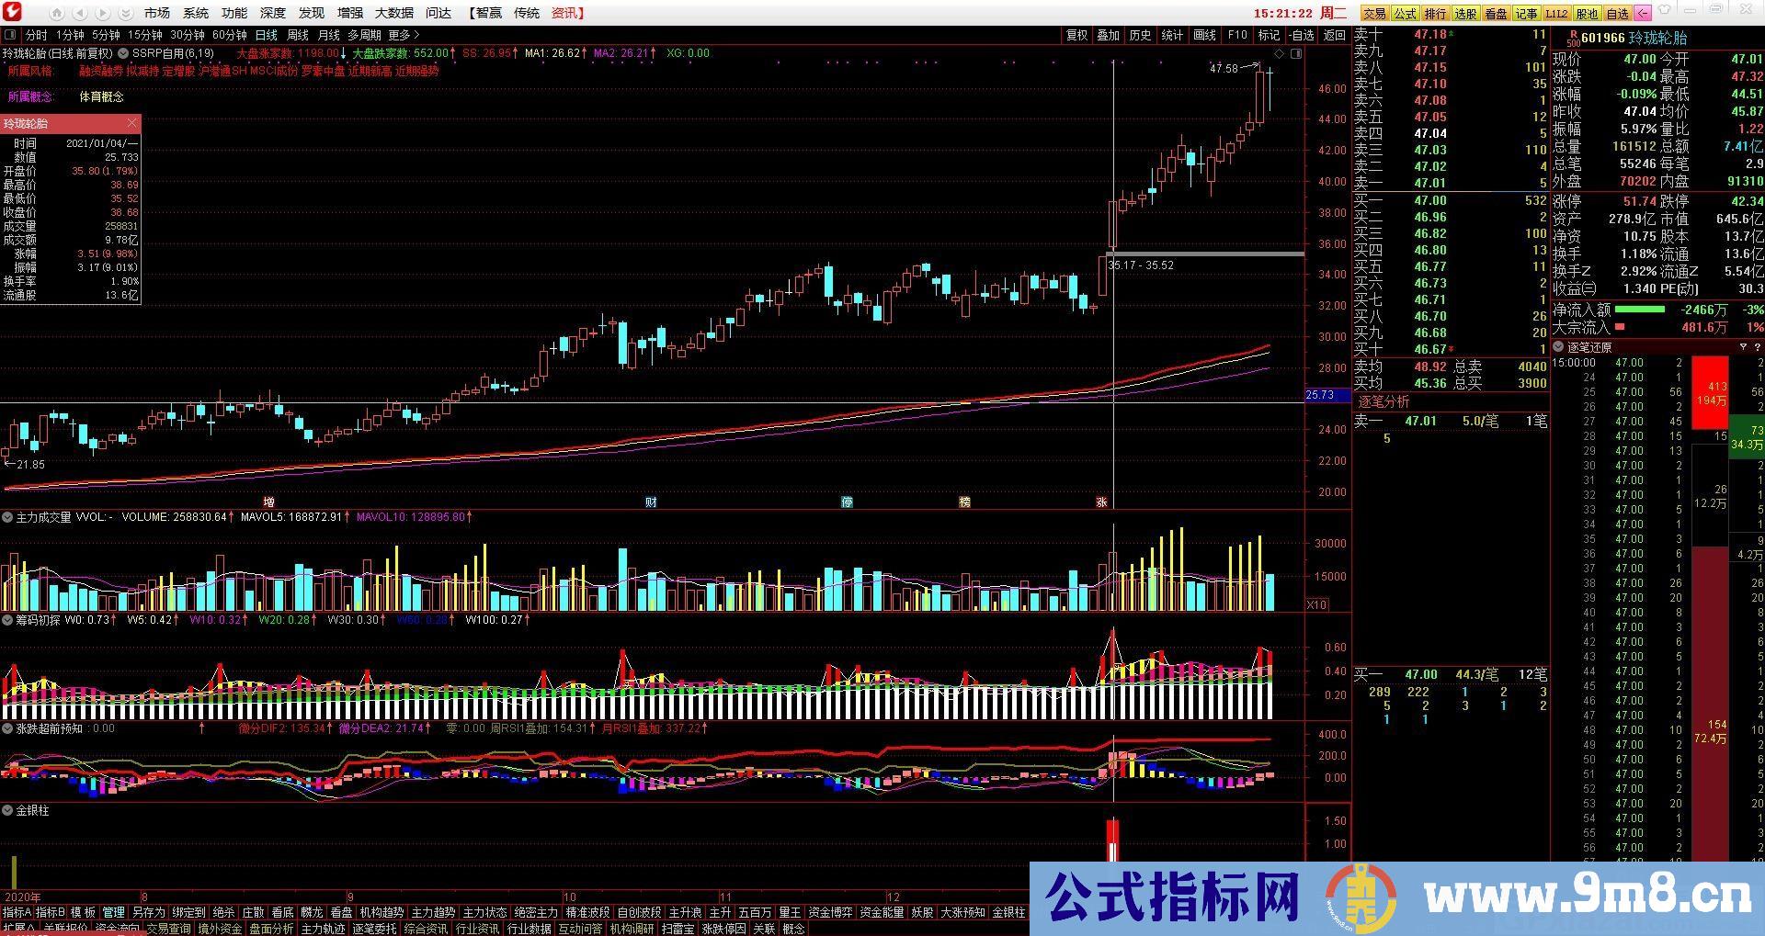Open F10 company info

click(1237, 36)
